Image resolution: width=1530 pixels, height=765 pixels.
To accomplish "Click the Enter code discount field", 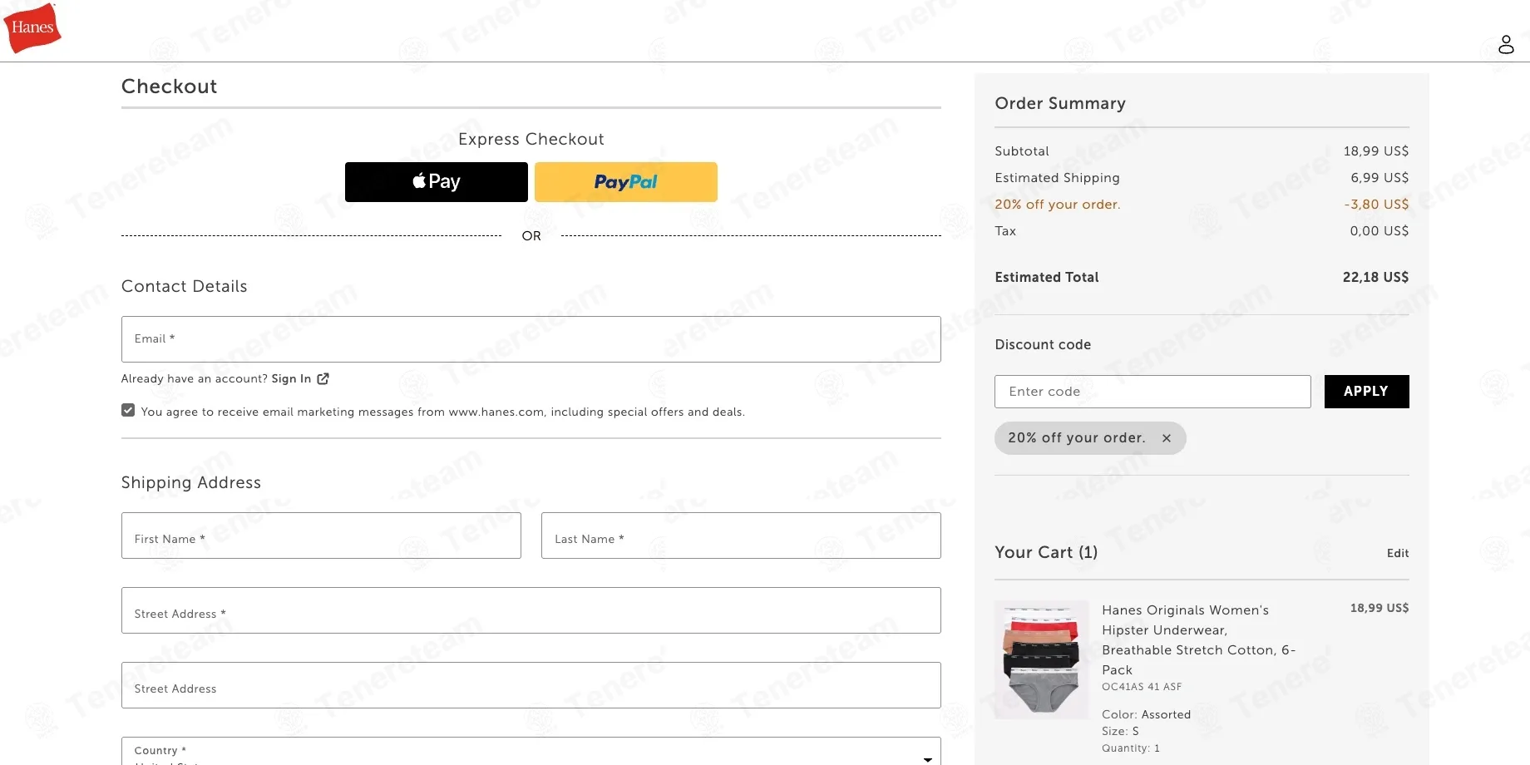I will [x=1152, y=392].
